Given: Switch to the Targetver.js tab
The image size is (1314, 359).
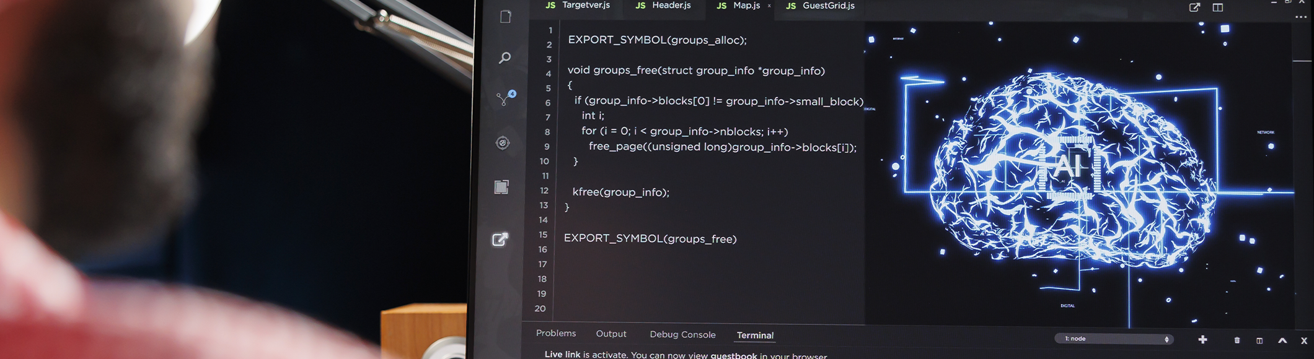Looking at the screenshot, I should click(x=578, y=5).
